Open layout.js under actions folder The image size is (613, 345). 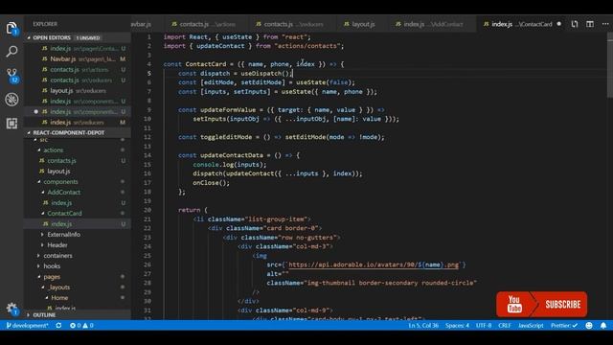tap(77, 171)
